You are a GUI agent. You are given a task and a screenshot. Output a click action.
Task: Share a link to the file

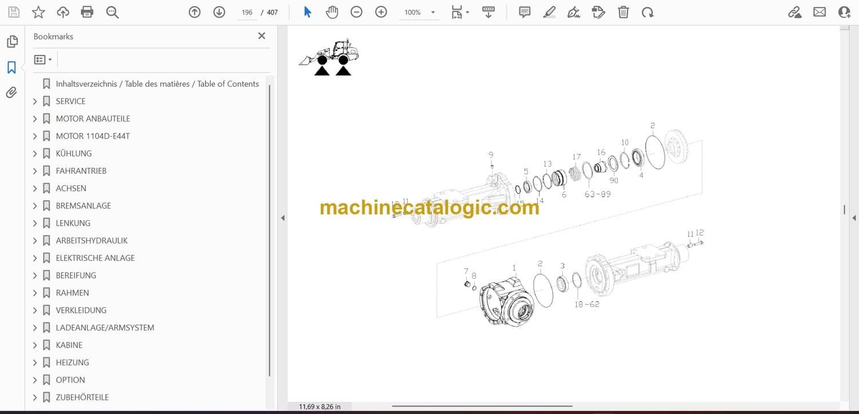click(795, 12)
